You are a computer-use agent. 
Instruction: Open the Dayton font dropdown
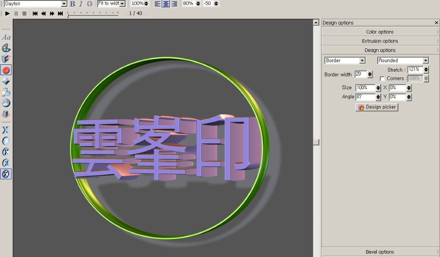(x=64, y=4)
